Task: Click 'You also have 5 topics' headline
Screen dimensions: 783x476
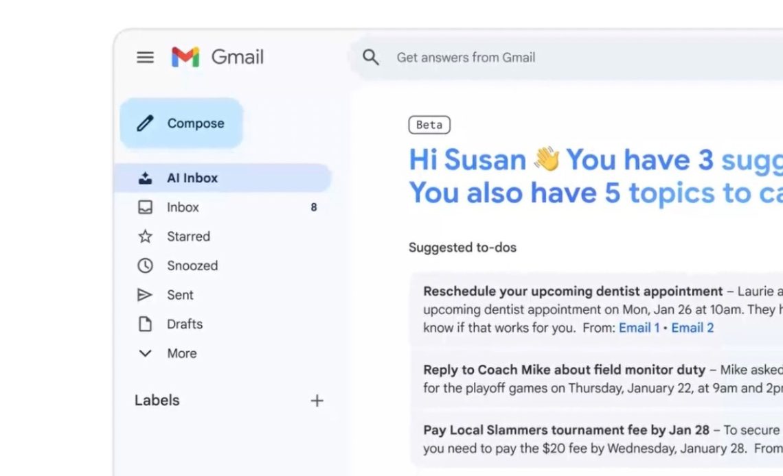Action: [x=595, y=193]
